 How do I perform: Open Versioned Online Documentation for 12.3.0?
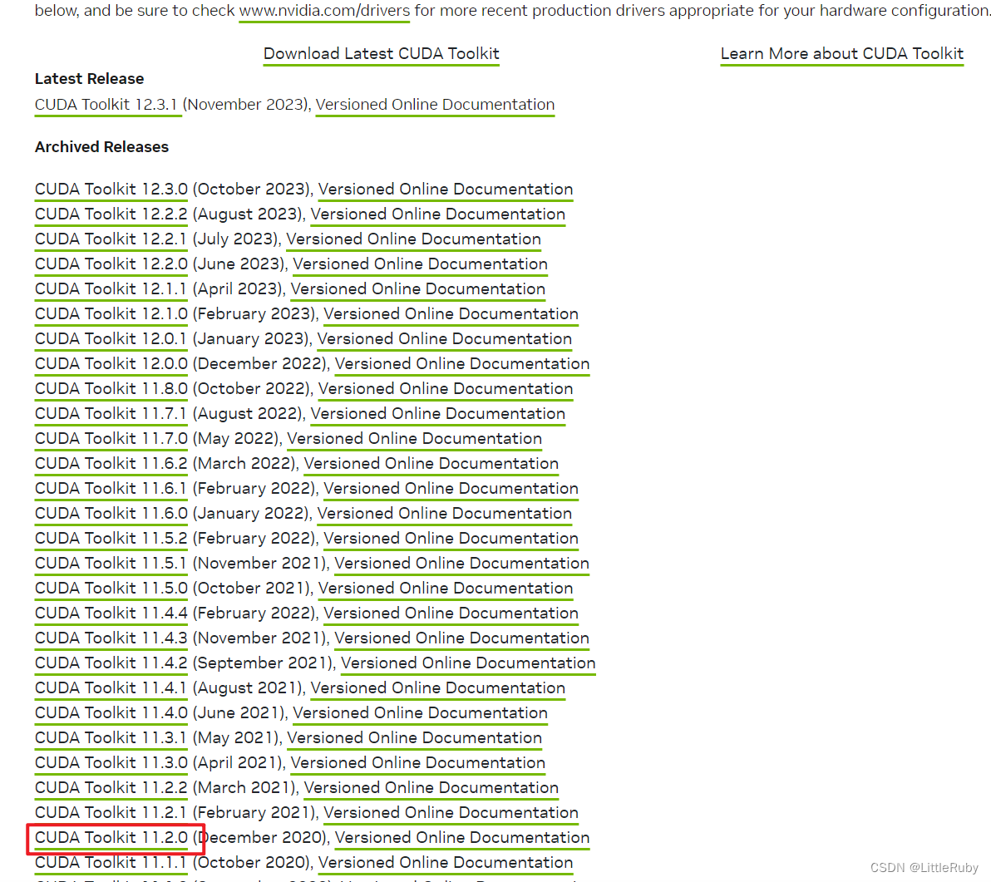point(446,189)
